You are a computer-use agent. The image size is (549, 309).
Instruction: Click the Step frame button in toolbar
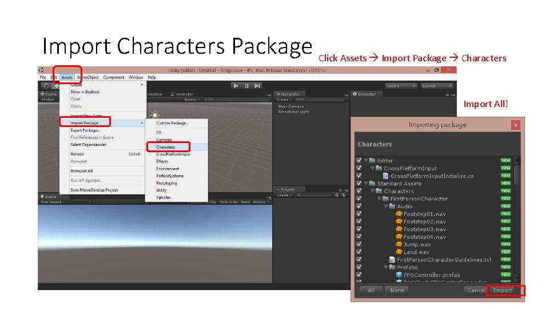point(257,86)
